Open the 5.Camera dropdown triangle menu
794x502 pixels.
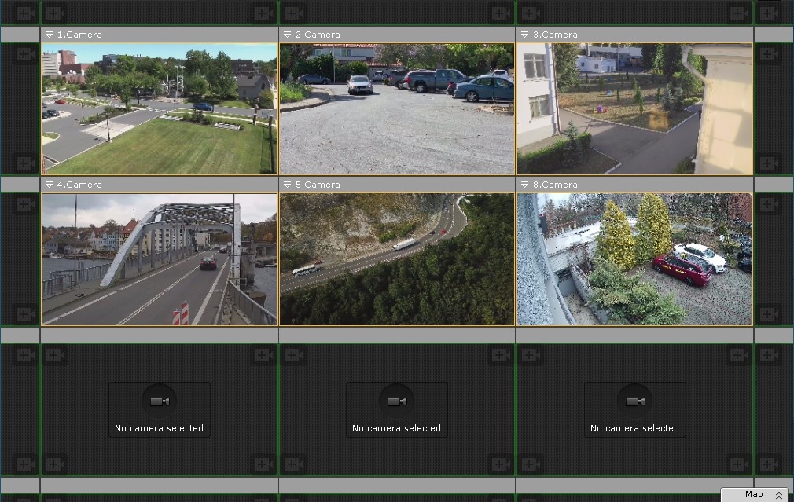click(x=287, y=185)
